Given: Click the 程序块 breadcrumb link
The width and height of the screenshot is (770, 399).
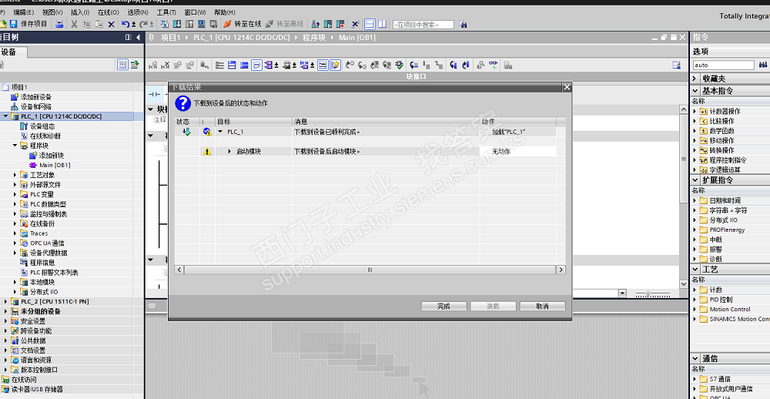Looking at the screenshot, I should point(314,37).
